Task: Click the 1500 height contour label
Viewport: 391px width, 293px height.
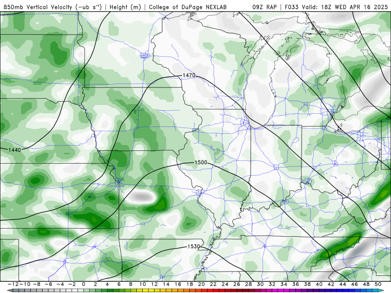Action: (201, 163)
